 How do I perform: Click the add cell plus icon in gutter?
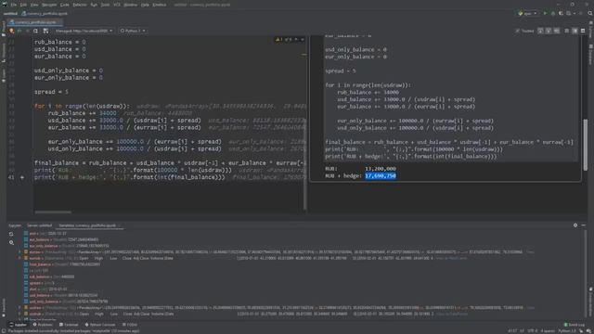(x=22, y=177)
